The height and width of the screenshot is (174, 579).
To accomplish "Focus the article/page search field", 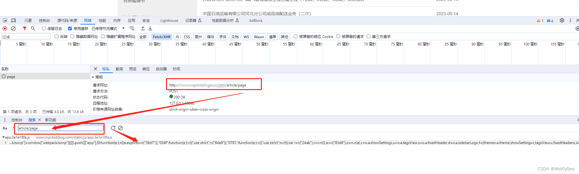I will click(x=61, y=128).
